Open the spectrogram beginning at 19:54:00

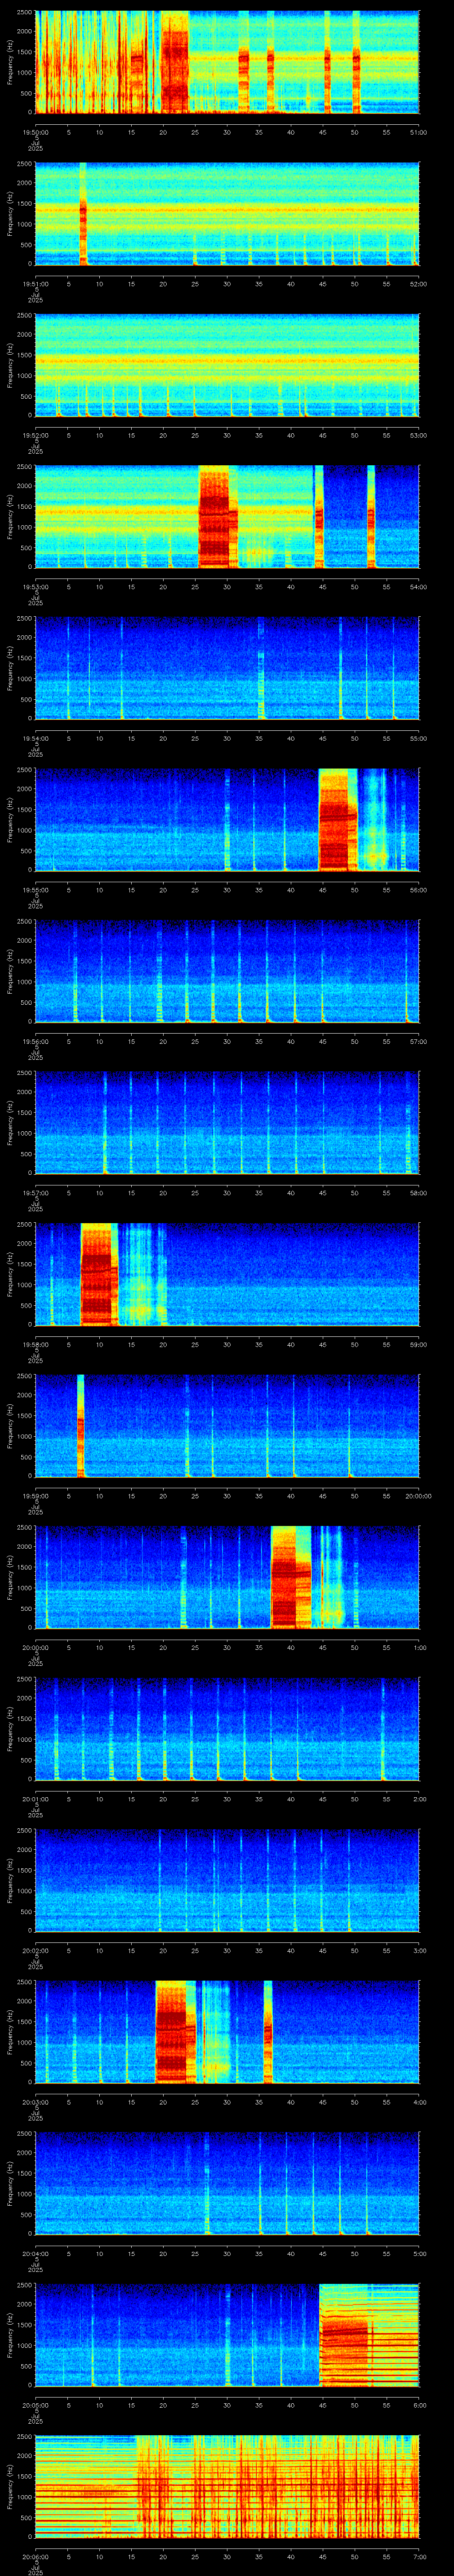(x=227, y=668)
